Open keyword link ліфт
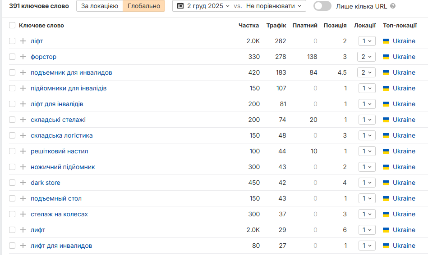 click(x=37, y=41)
